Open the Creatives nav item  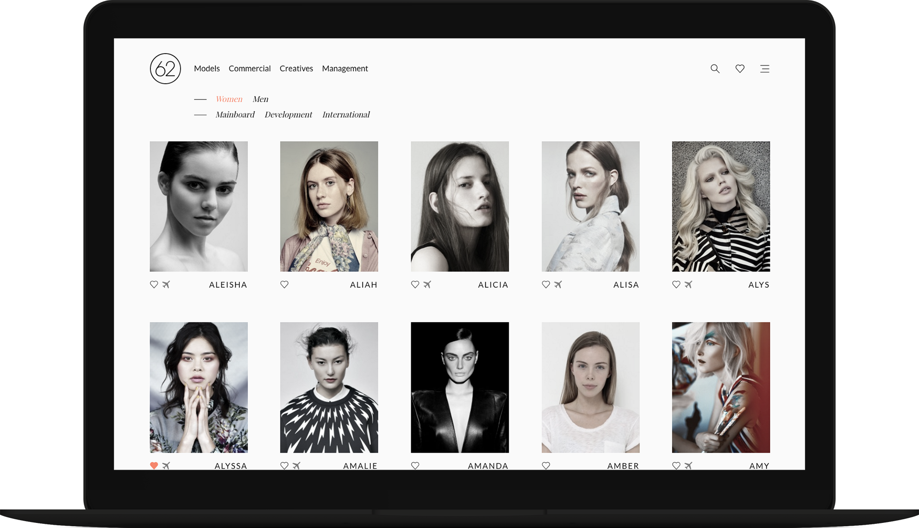[296, 68]
